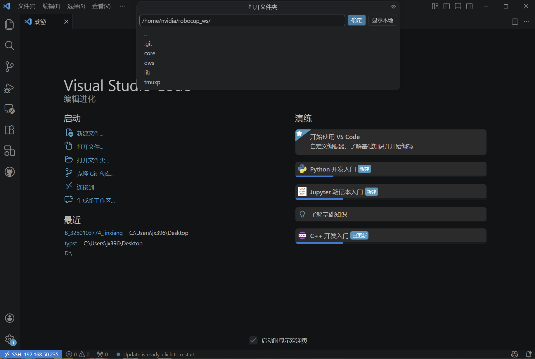Screen dimensions: 535x359
Task: Toggle the secondary side bar
Action: click(469, 6)
